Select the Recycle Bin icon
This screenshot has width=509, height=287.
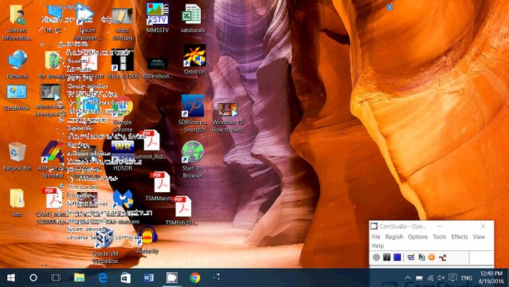18,156
